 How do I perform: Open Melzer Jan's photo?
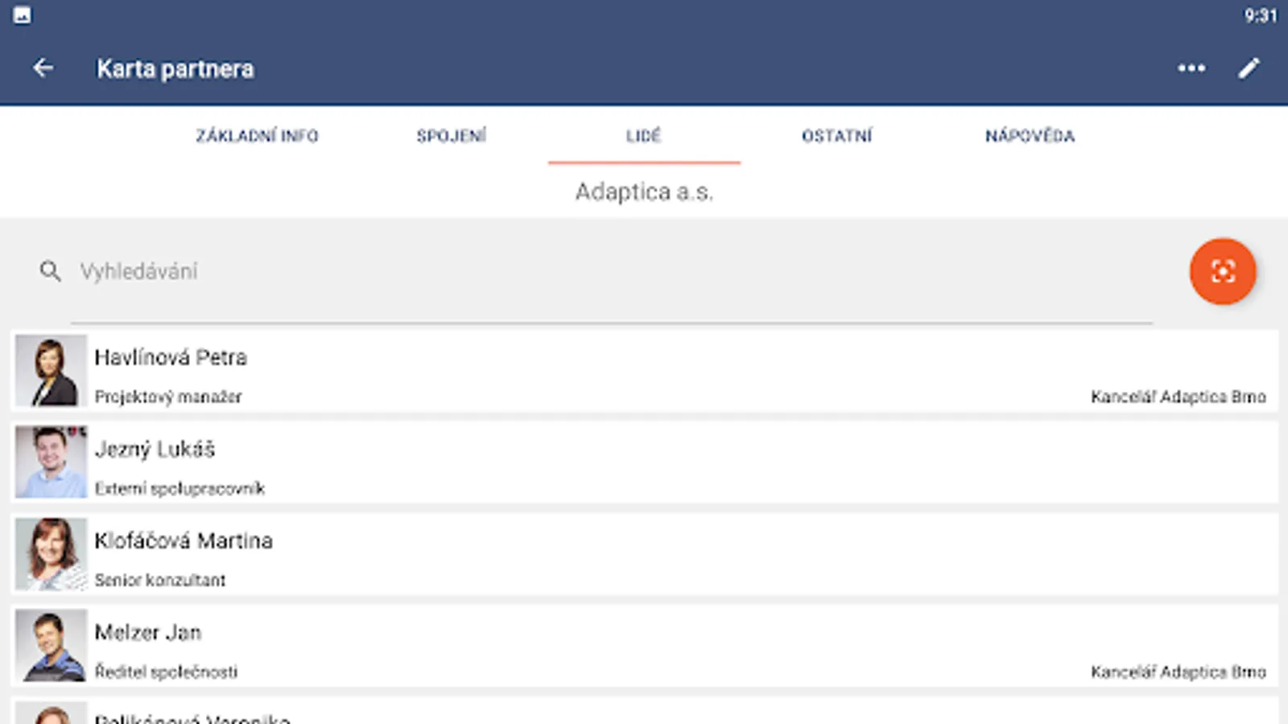[51, 646]
